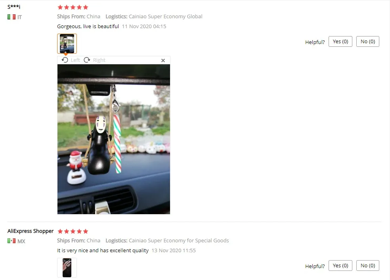Click the 'Left' rotate label

(x=75, y=60)
